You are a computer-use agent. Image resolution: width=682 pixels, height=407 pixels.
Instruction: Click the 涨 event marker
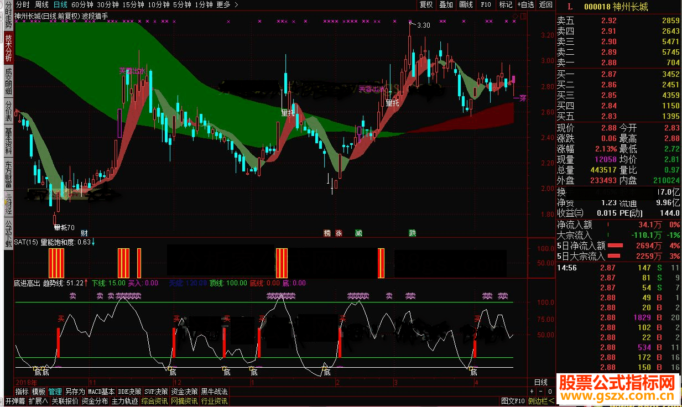339,233
